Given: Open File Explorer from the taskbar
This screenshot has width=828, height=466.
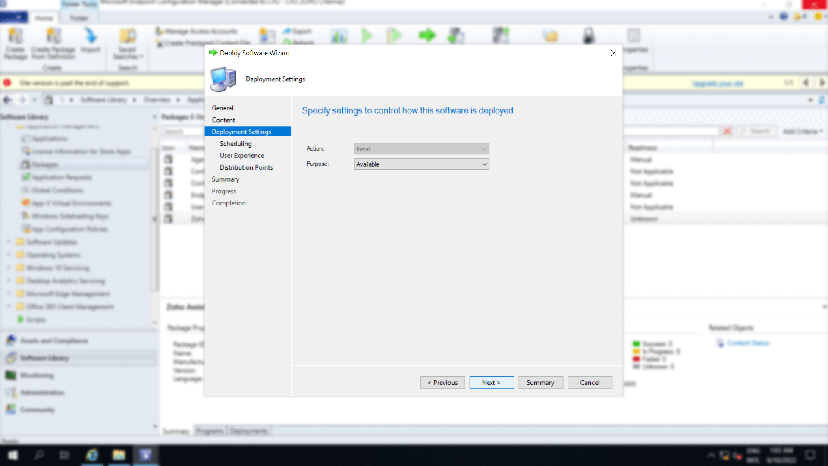Looking at the screenshot, I should click(119, 455).
